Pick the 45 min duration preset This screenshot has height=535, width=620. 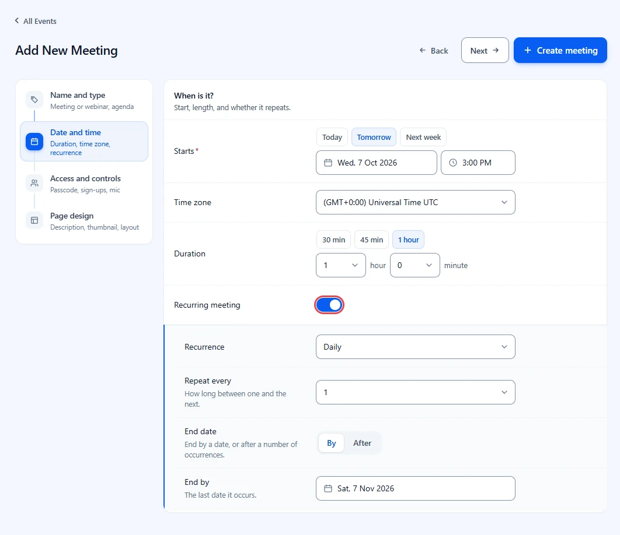point(372,240)
